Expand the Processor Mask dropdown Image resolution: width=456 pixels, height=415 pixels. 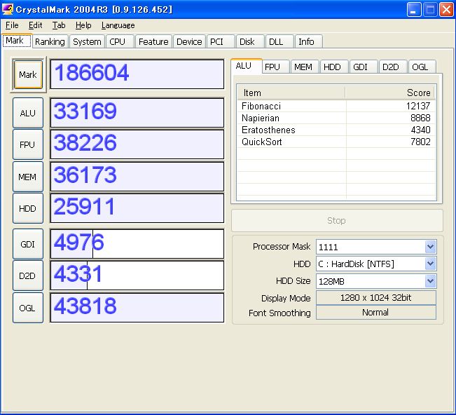pyautogui.click(x=430, y=247)
